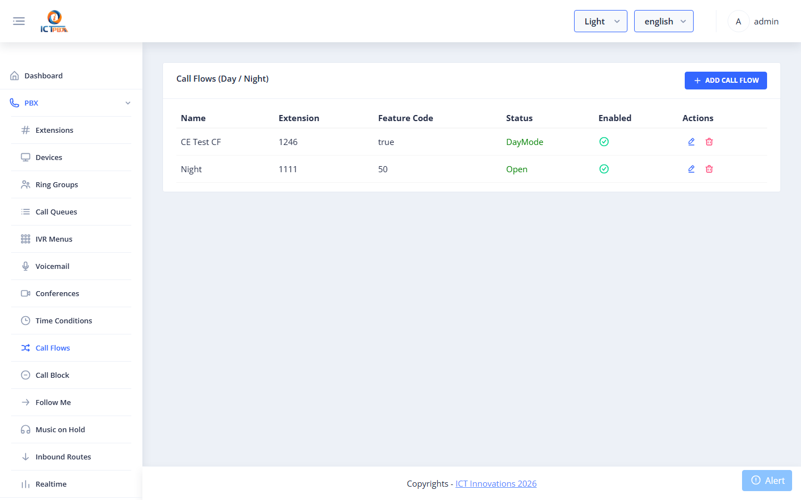The width and height of the screenshot is (801, 500).
Task: Edit the CE Test CF call flow
Action: pos(691,142)
